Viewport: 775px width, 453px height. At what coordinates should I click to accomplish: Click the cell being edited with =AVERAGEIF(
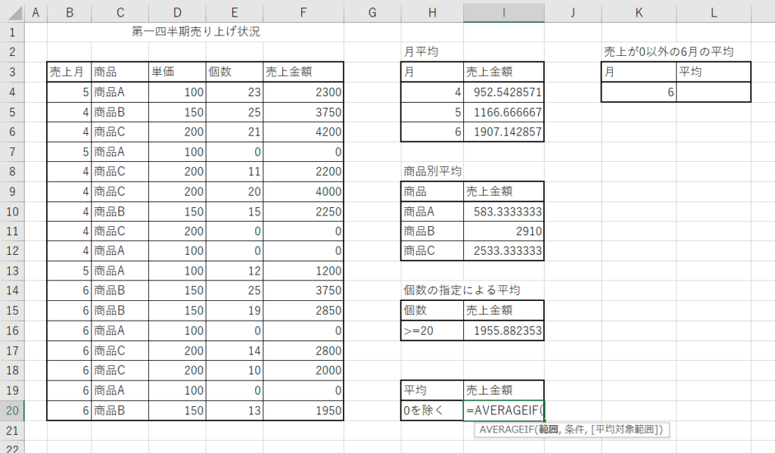[x=503, y=410]
